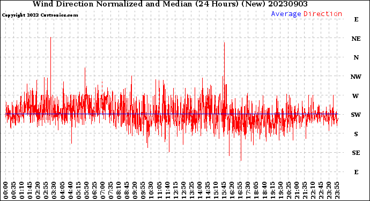Click the 'S' direction axis label

[x=356, y=134]
